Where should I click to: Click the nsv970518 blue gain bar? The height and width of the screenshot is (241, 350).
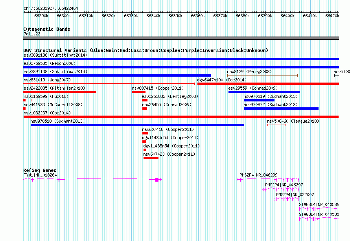pos(137,125)
